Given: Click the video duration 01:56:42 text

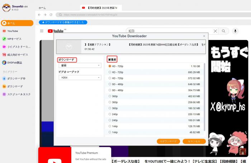Looking at the screenshot, I should 90,49.
